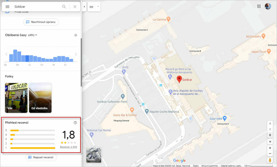Click National Car Rental marker

pos(92,135)
